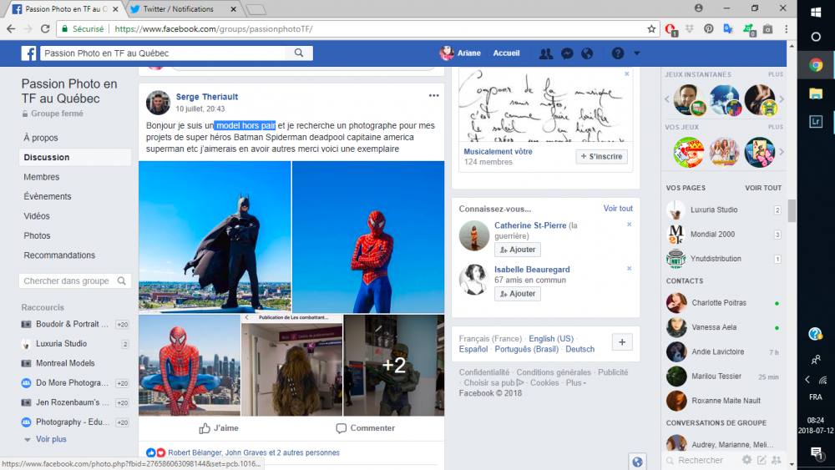Open the help question mark menu
The width and height of the screenshot is (835, 470).
click(617, 53)
